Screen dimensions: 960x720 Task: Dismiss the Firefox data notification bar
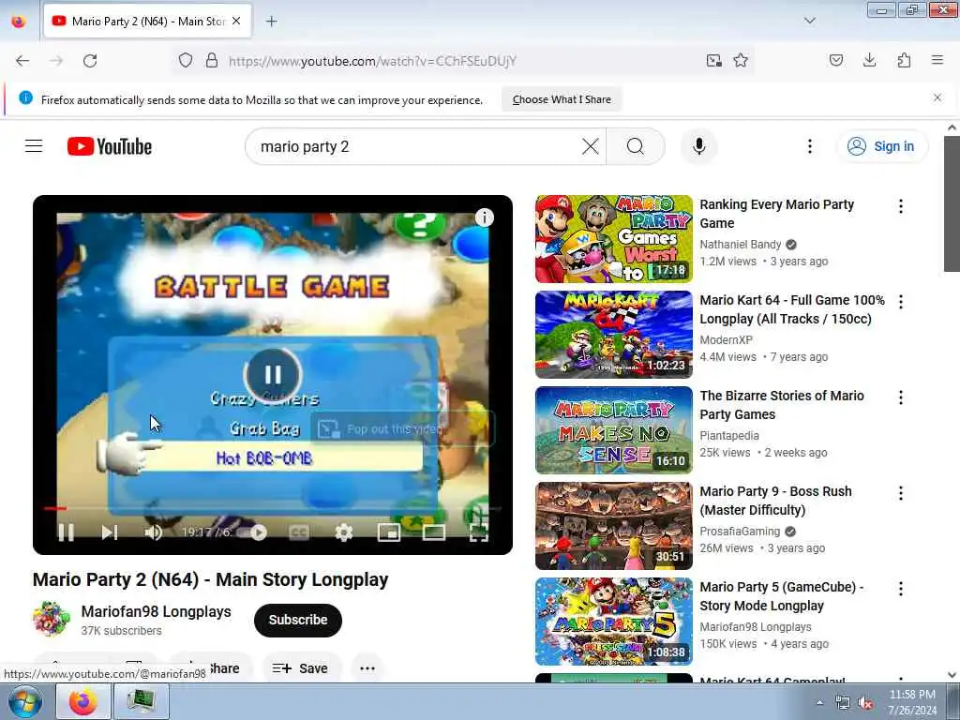[937, 97]
